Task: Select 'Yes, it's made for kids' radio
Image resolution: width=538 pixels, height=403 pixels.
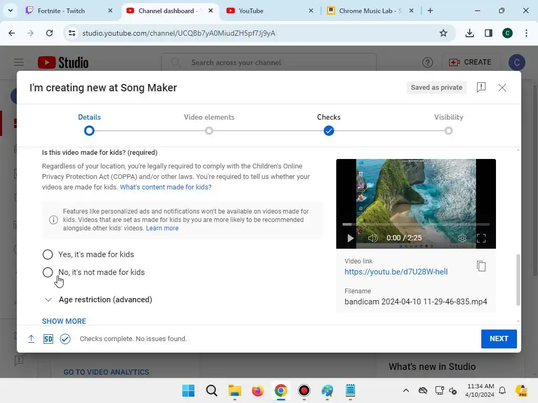Action: click(x=48, y=254)
